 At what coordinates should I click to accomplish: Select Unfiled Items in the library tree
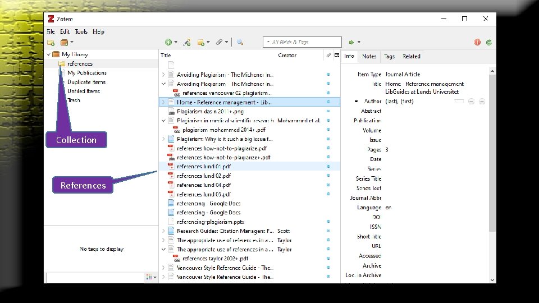point(84,91)
